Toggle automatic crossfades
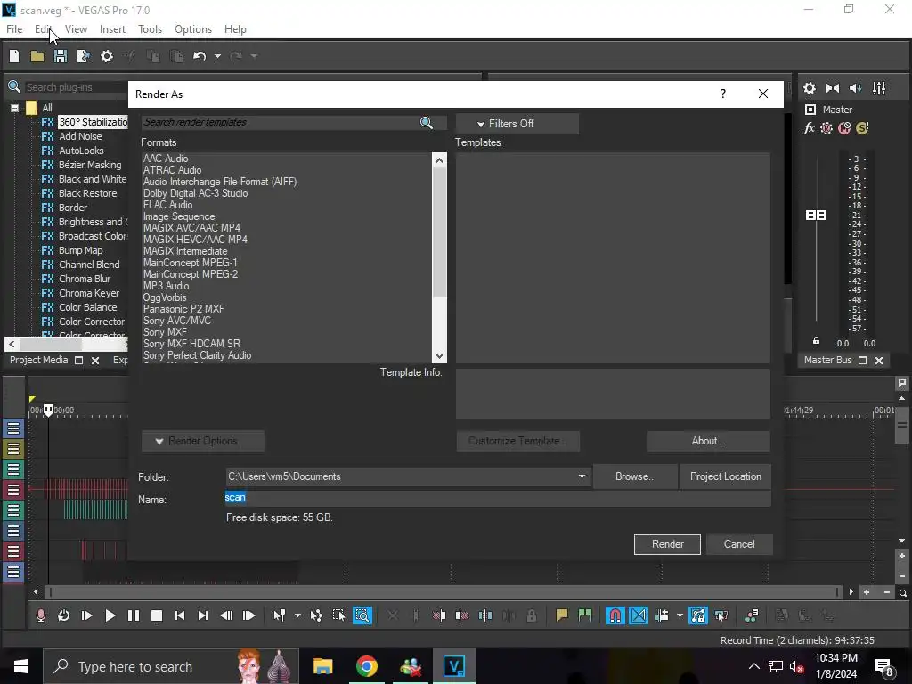This screenshot has width=912, height=684. pyautogui.click(x=638, y=615)
